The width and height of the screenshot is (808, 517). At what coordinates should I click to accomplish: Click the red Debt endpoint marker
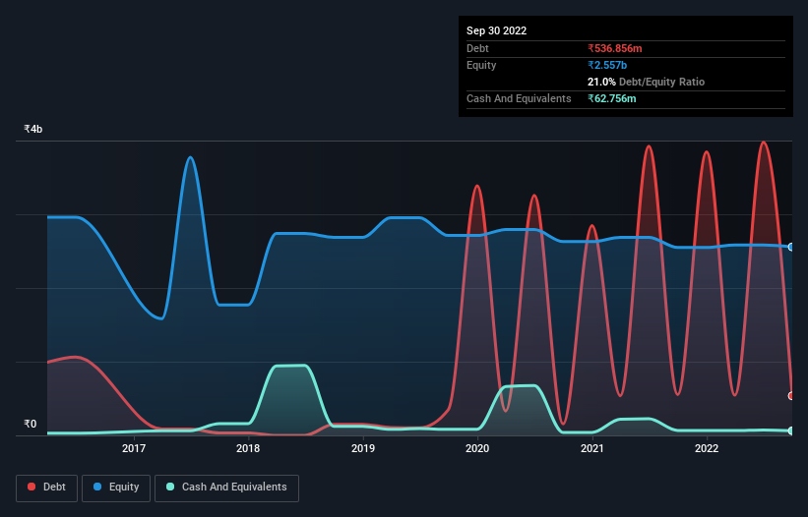coord(791,395)
